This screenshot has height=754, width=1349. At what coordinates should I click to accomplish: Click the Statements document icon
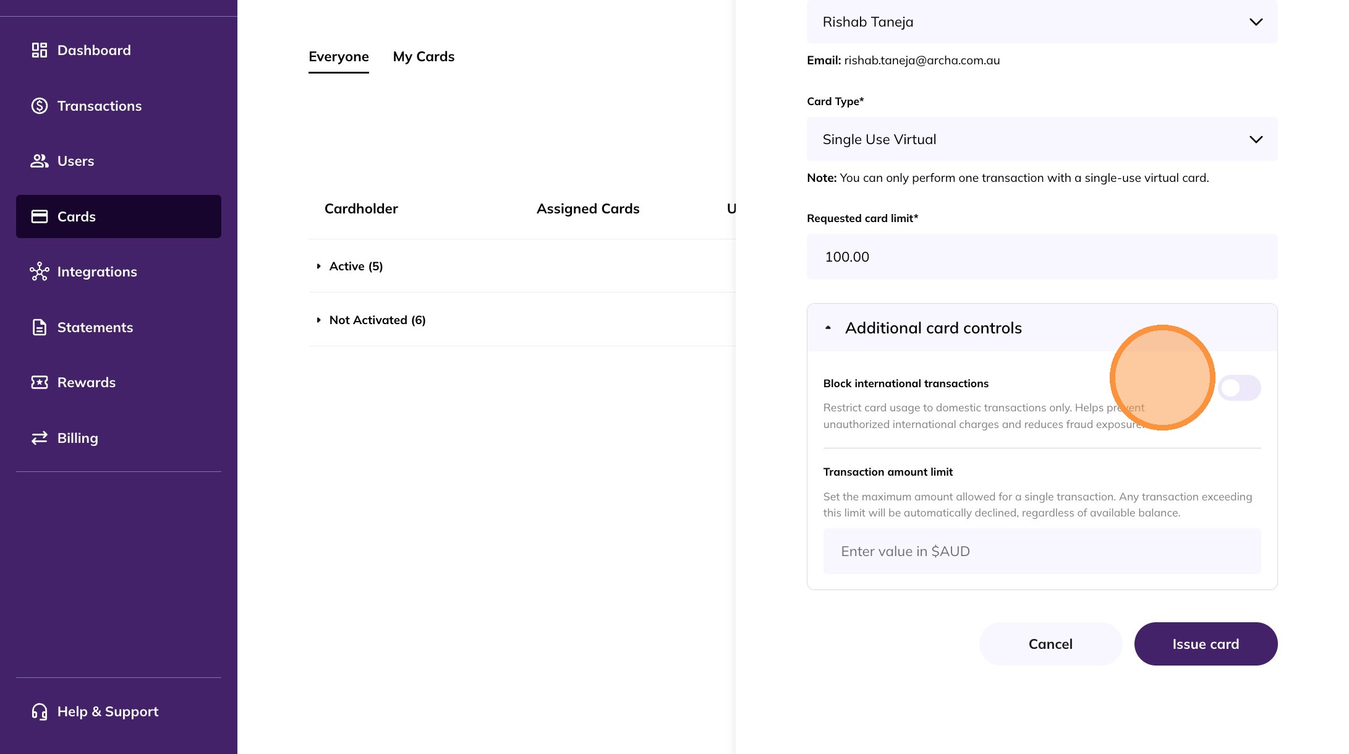point(40,327)
